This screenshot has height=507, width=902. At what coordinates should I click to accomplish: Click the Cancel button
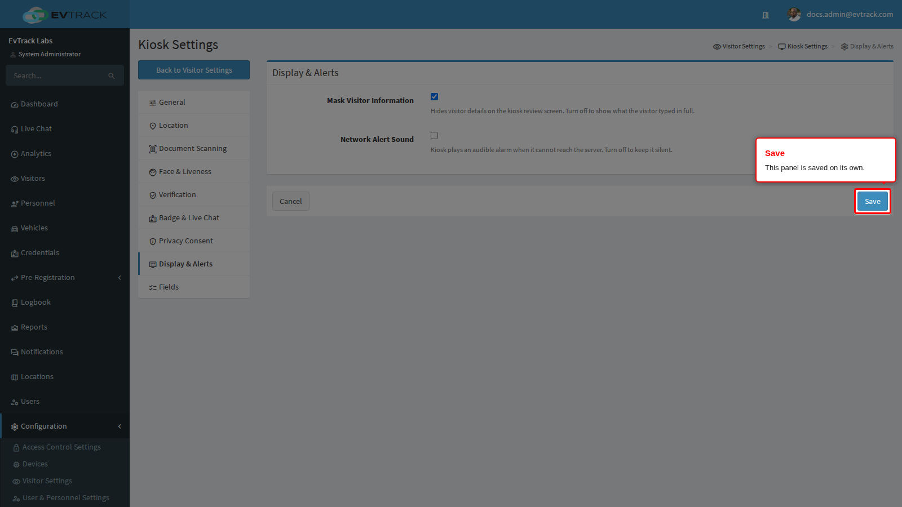tap(291, 201)
